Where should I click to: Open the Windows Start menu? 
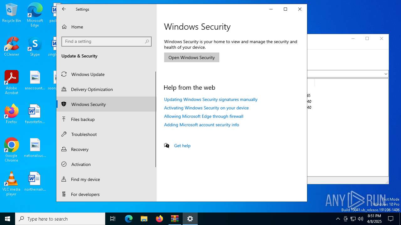tap(8, 219)
